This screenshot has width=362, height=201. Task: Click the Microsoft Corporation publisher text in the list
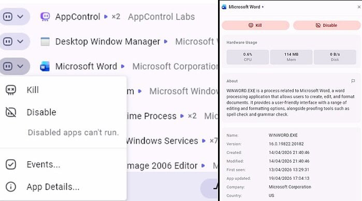click(175, 67)
